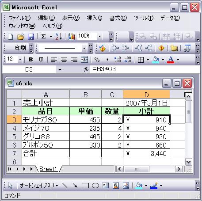Open the 書式(O) menu
Image resolution: width=202 pixels, height=201 pixels.
click(118, 18)
